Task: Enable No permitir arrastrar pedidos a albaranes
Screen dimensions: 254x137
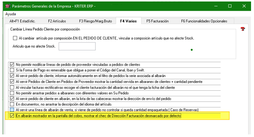Action: 12,93
